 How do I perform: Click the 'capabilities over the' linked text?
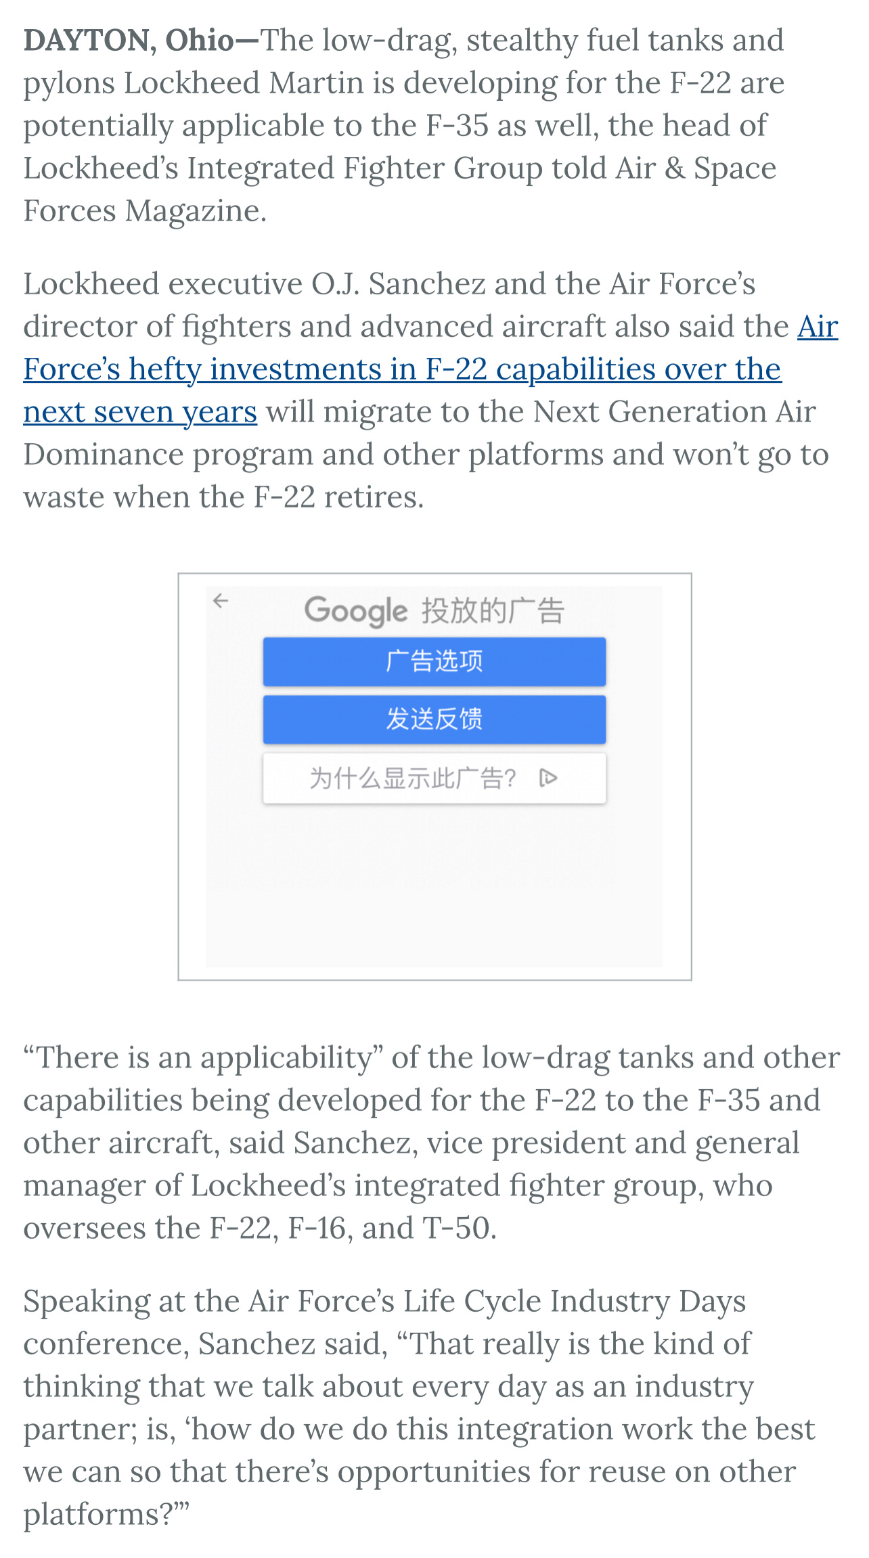(638, 369)
